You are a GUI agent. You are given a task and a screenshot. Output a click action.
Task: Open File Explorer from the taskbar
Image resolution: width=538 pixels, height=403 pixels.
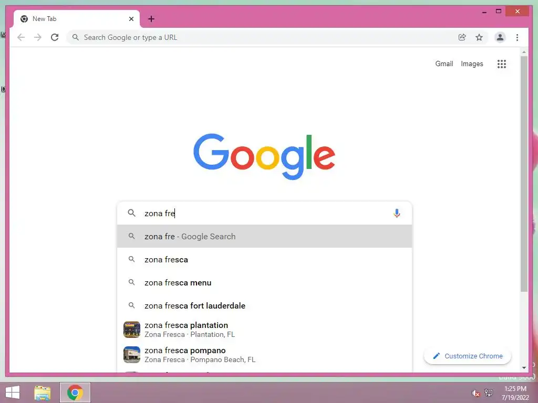coord(43,393)
